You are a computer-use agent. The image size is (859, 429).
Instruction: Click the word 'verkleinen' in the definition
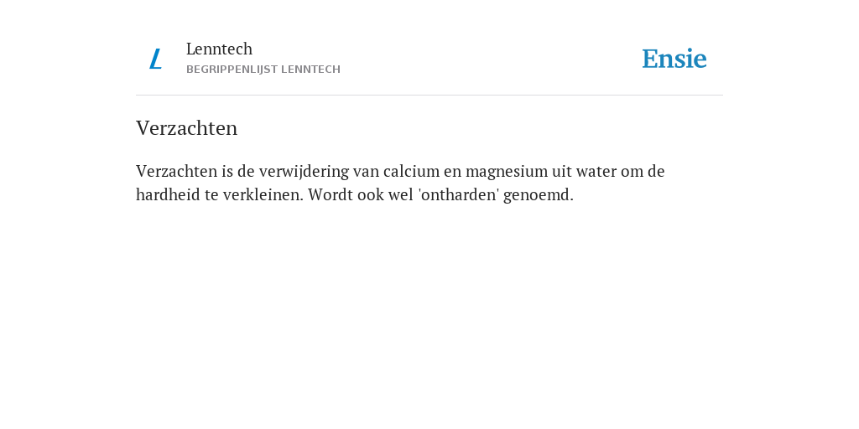(263, 194)
